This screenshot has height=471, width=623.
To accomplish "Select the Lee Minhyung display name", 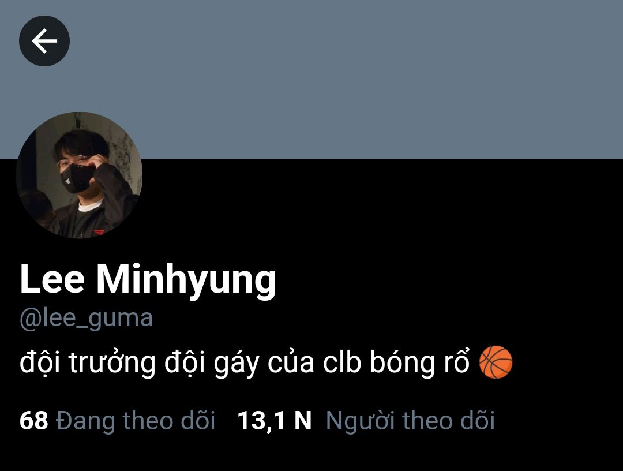I will (x=148, y=279).
